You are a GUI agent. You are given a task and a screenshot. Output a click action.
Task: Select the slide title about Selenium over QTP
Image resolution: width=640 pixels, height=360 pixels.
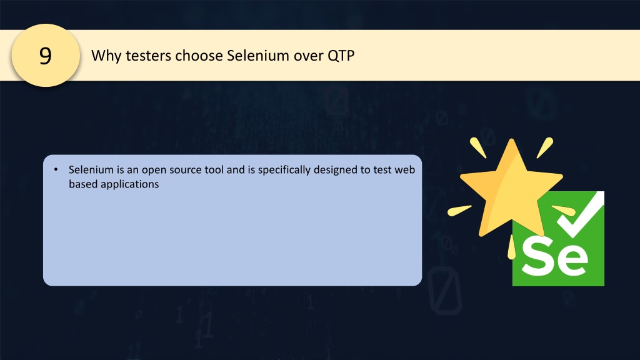coord(223,56)
